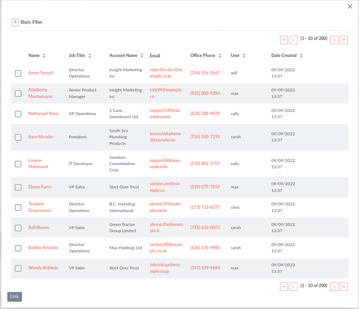Click phone number (715) 632-0873

coord(205,228)
